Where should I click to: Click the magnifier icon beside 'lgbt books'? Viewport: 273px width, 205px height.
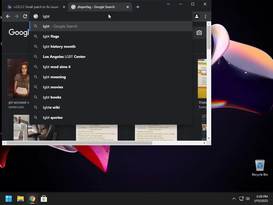point(36,97)
